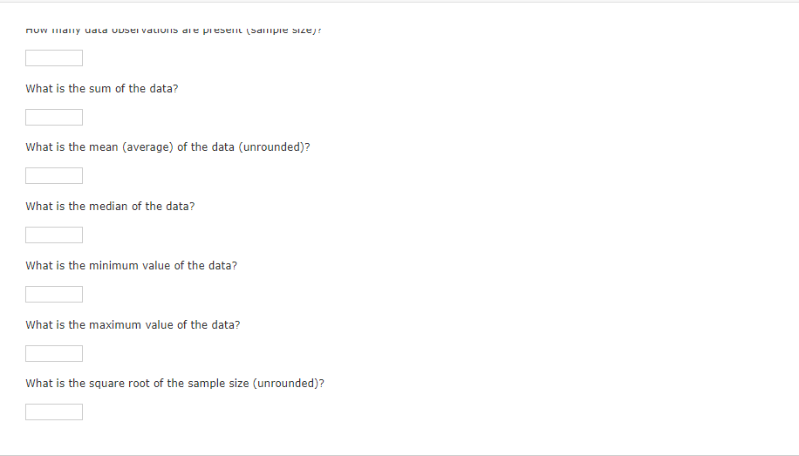Click '(unrounded)' in the mean question
Viewport: 799px width, 456px height.
274,147
